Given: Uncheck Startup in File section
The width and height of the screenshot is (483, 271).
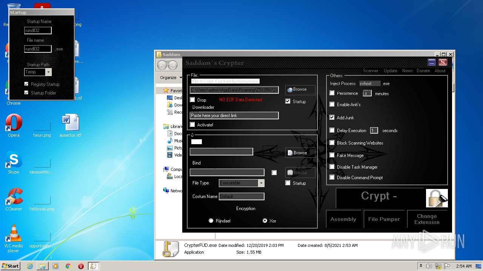Looking at the screenshot, I should click(x=288, y=101).
